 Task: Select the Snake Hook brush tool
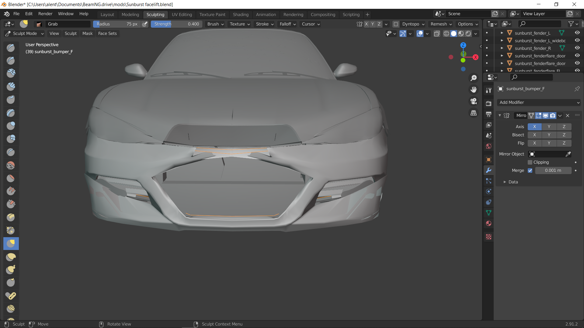coord(11,269)
